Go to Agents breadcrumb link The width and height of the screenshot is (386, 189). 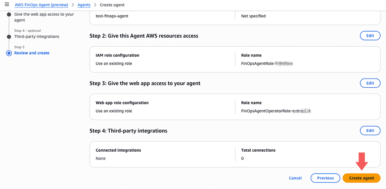(84, 5)
